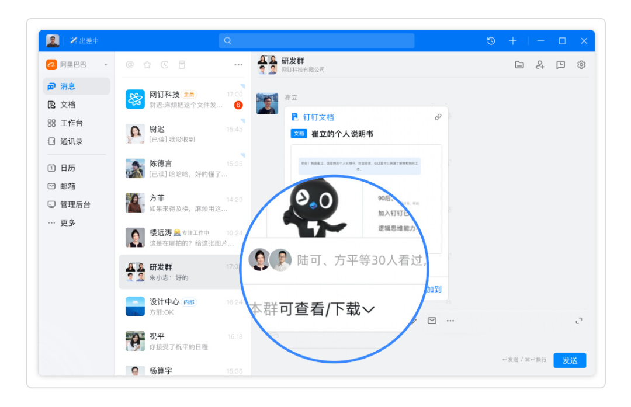Open 邮箱 in the sidebar
Image resolution: width=631 pixels, height=407 pixels.
pos(77,186)
